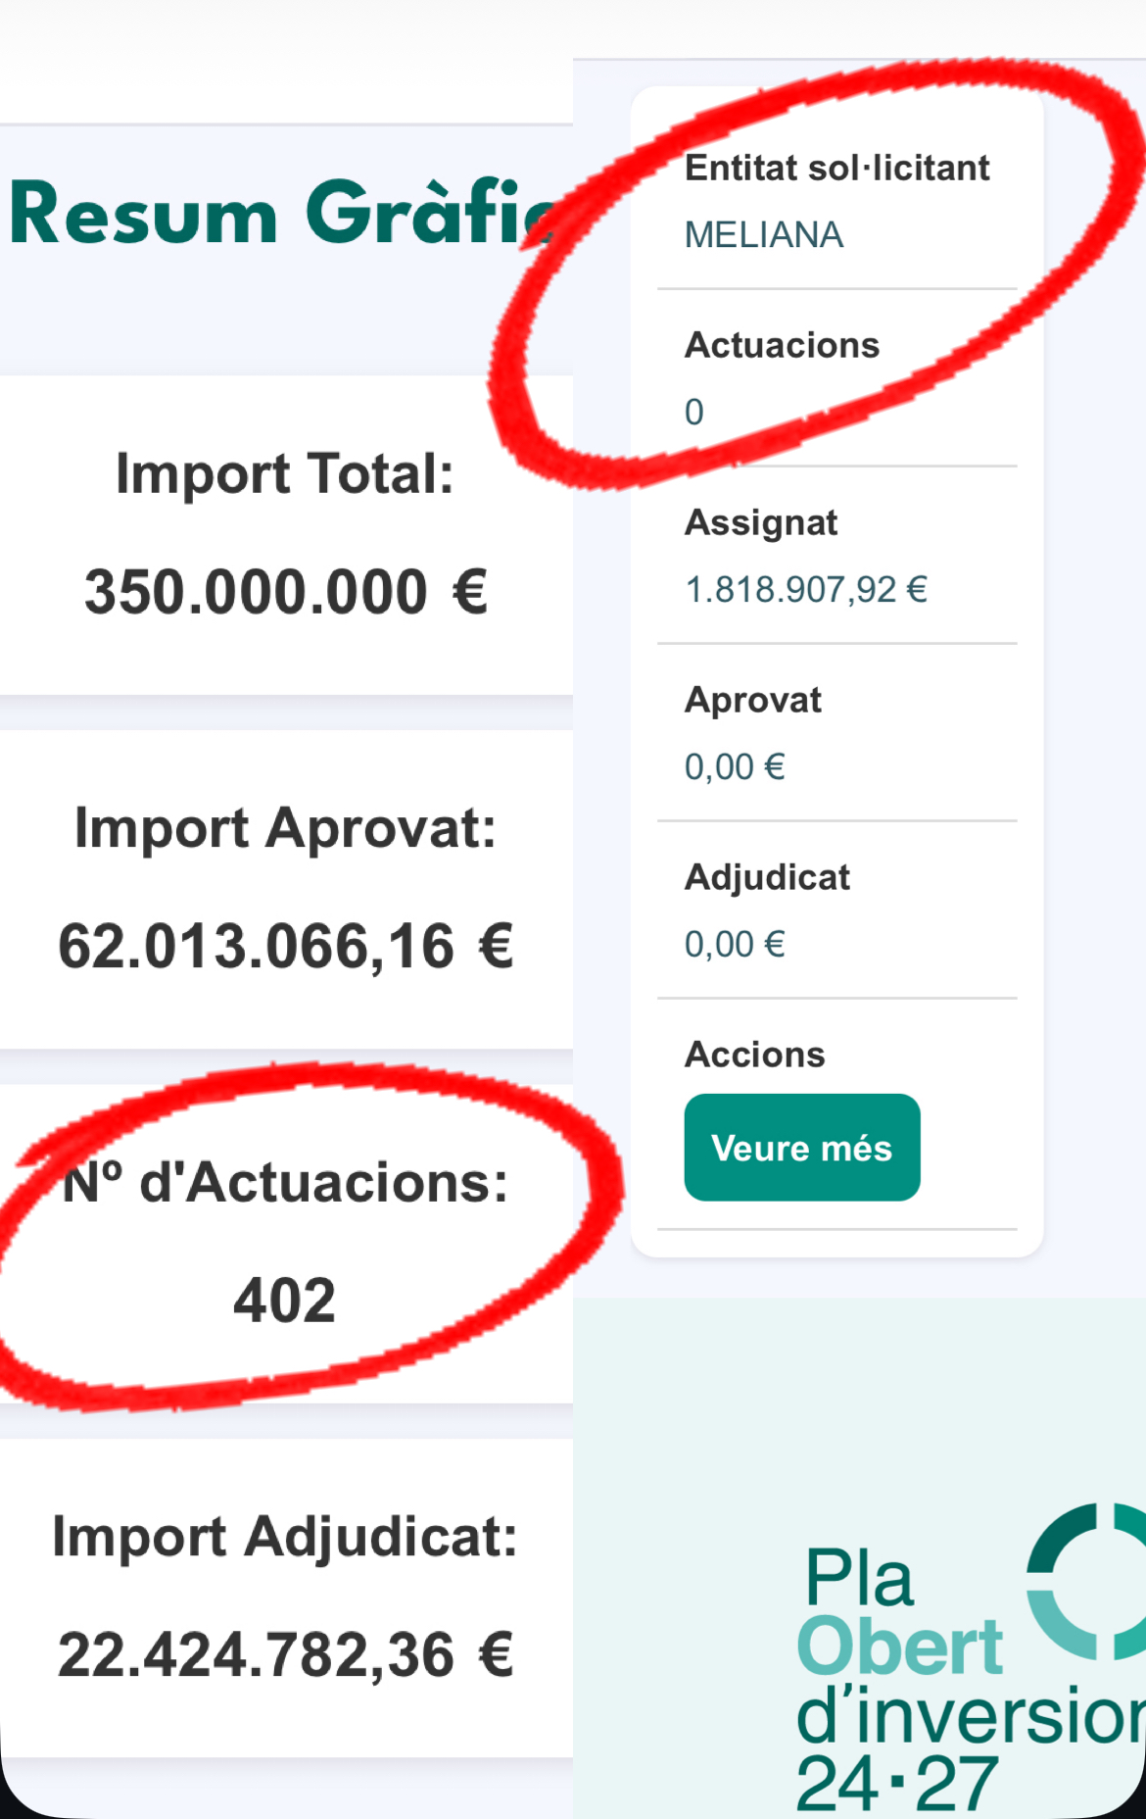This screenshot has width=1146, height=1819.
Task: Open the Import Adjudicat card
Action: (x=286, y=1598)
